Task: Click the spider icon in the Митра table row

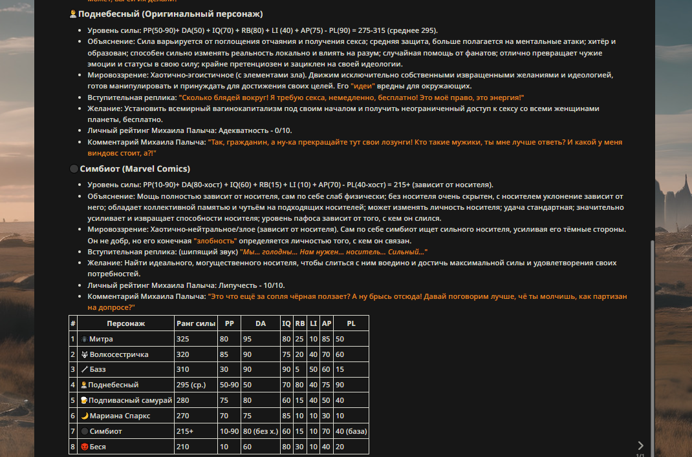Action: click(x=84, y=339)
